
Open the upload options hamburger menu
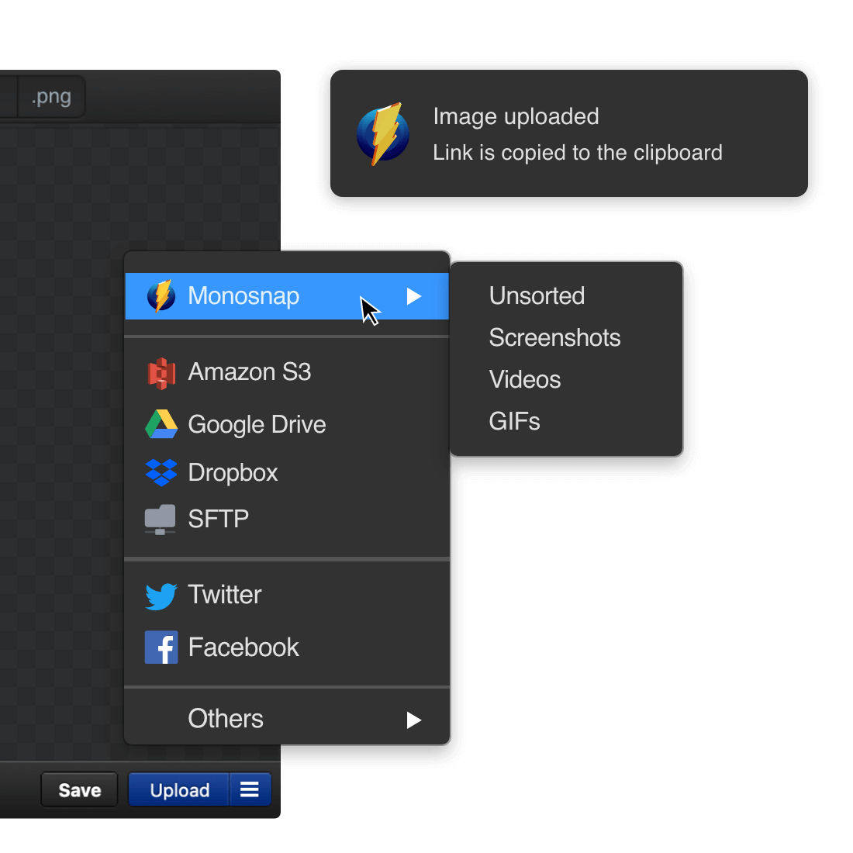click(x=250, y=789)
